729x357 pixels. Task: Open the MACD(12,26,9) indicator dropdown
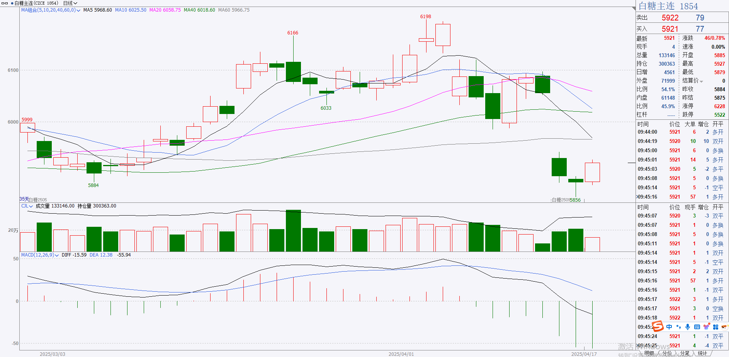coord(40,255)
